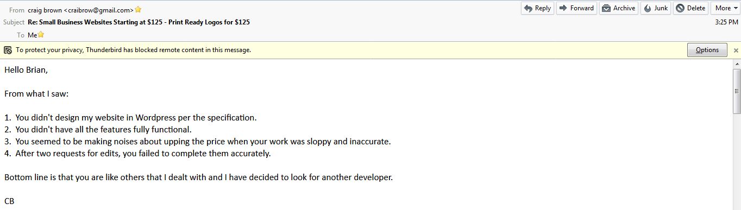Dismiss the blocked remote content notification bar
Viewport: 741px width, 210px height.
pos(736,50)
